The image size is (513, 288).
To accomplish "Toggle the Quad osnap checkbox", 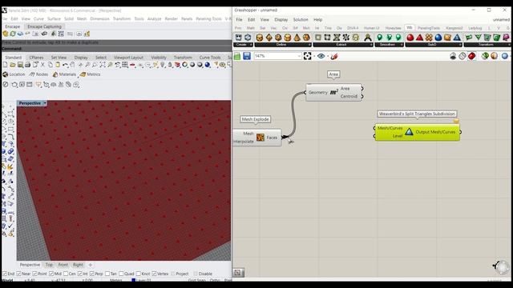I will pos(121,274).
